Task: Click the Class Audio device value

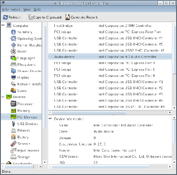Action: tap(104, 131)
